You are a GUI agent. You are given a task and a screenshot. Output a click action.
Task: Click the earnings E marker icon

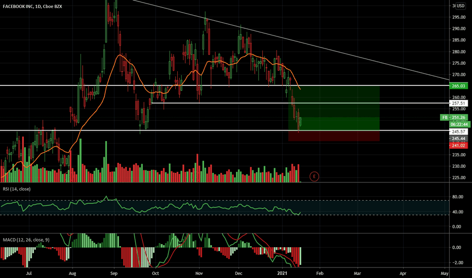[314, 176]
